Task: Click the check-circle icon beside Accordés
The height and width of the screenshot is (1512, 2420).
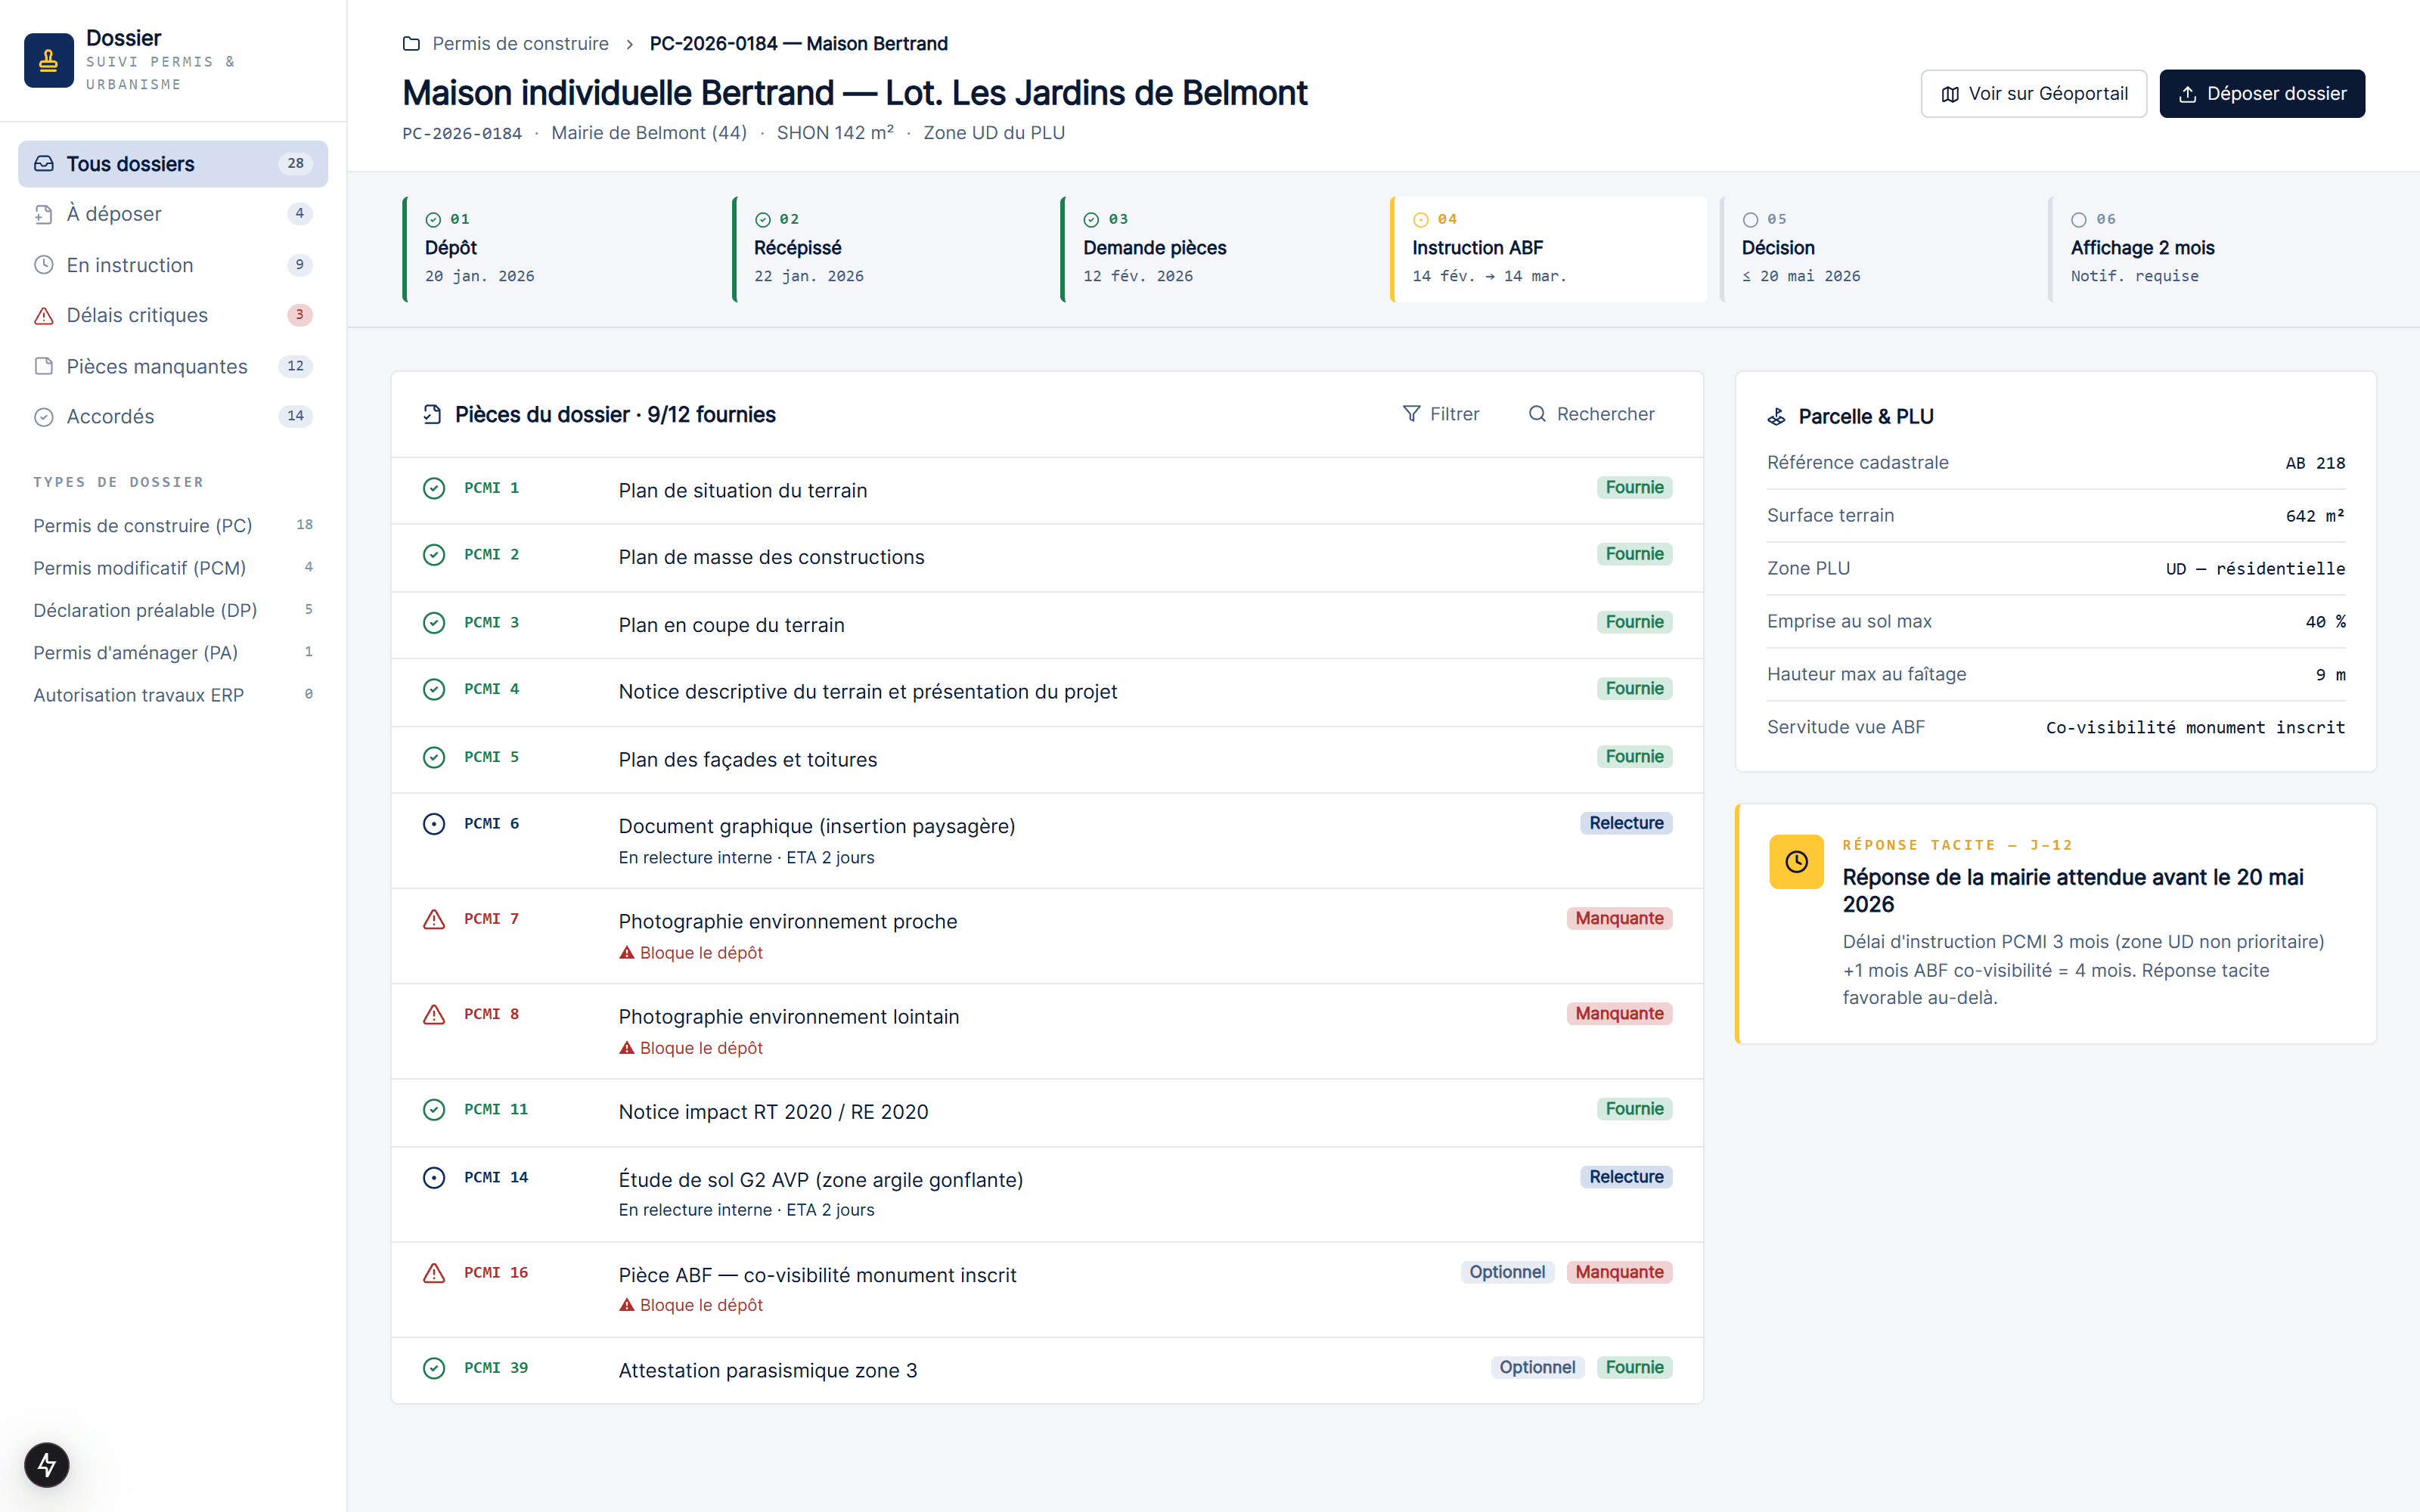Action: 44,416
